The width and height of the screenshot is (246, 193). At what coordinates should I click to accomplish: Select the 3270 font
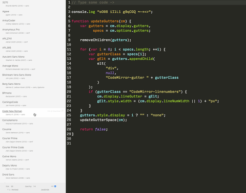coord(5,3)
